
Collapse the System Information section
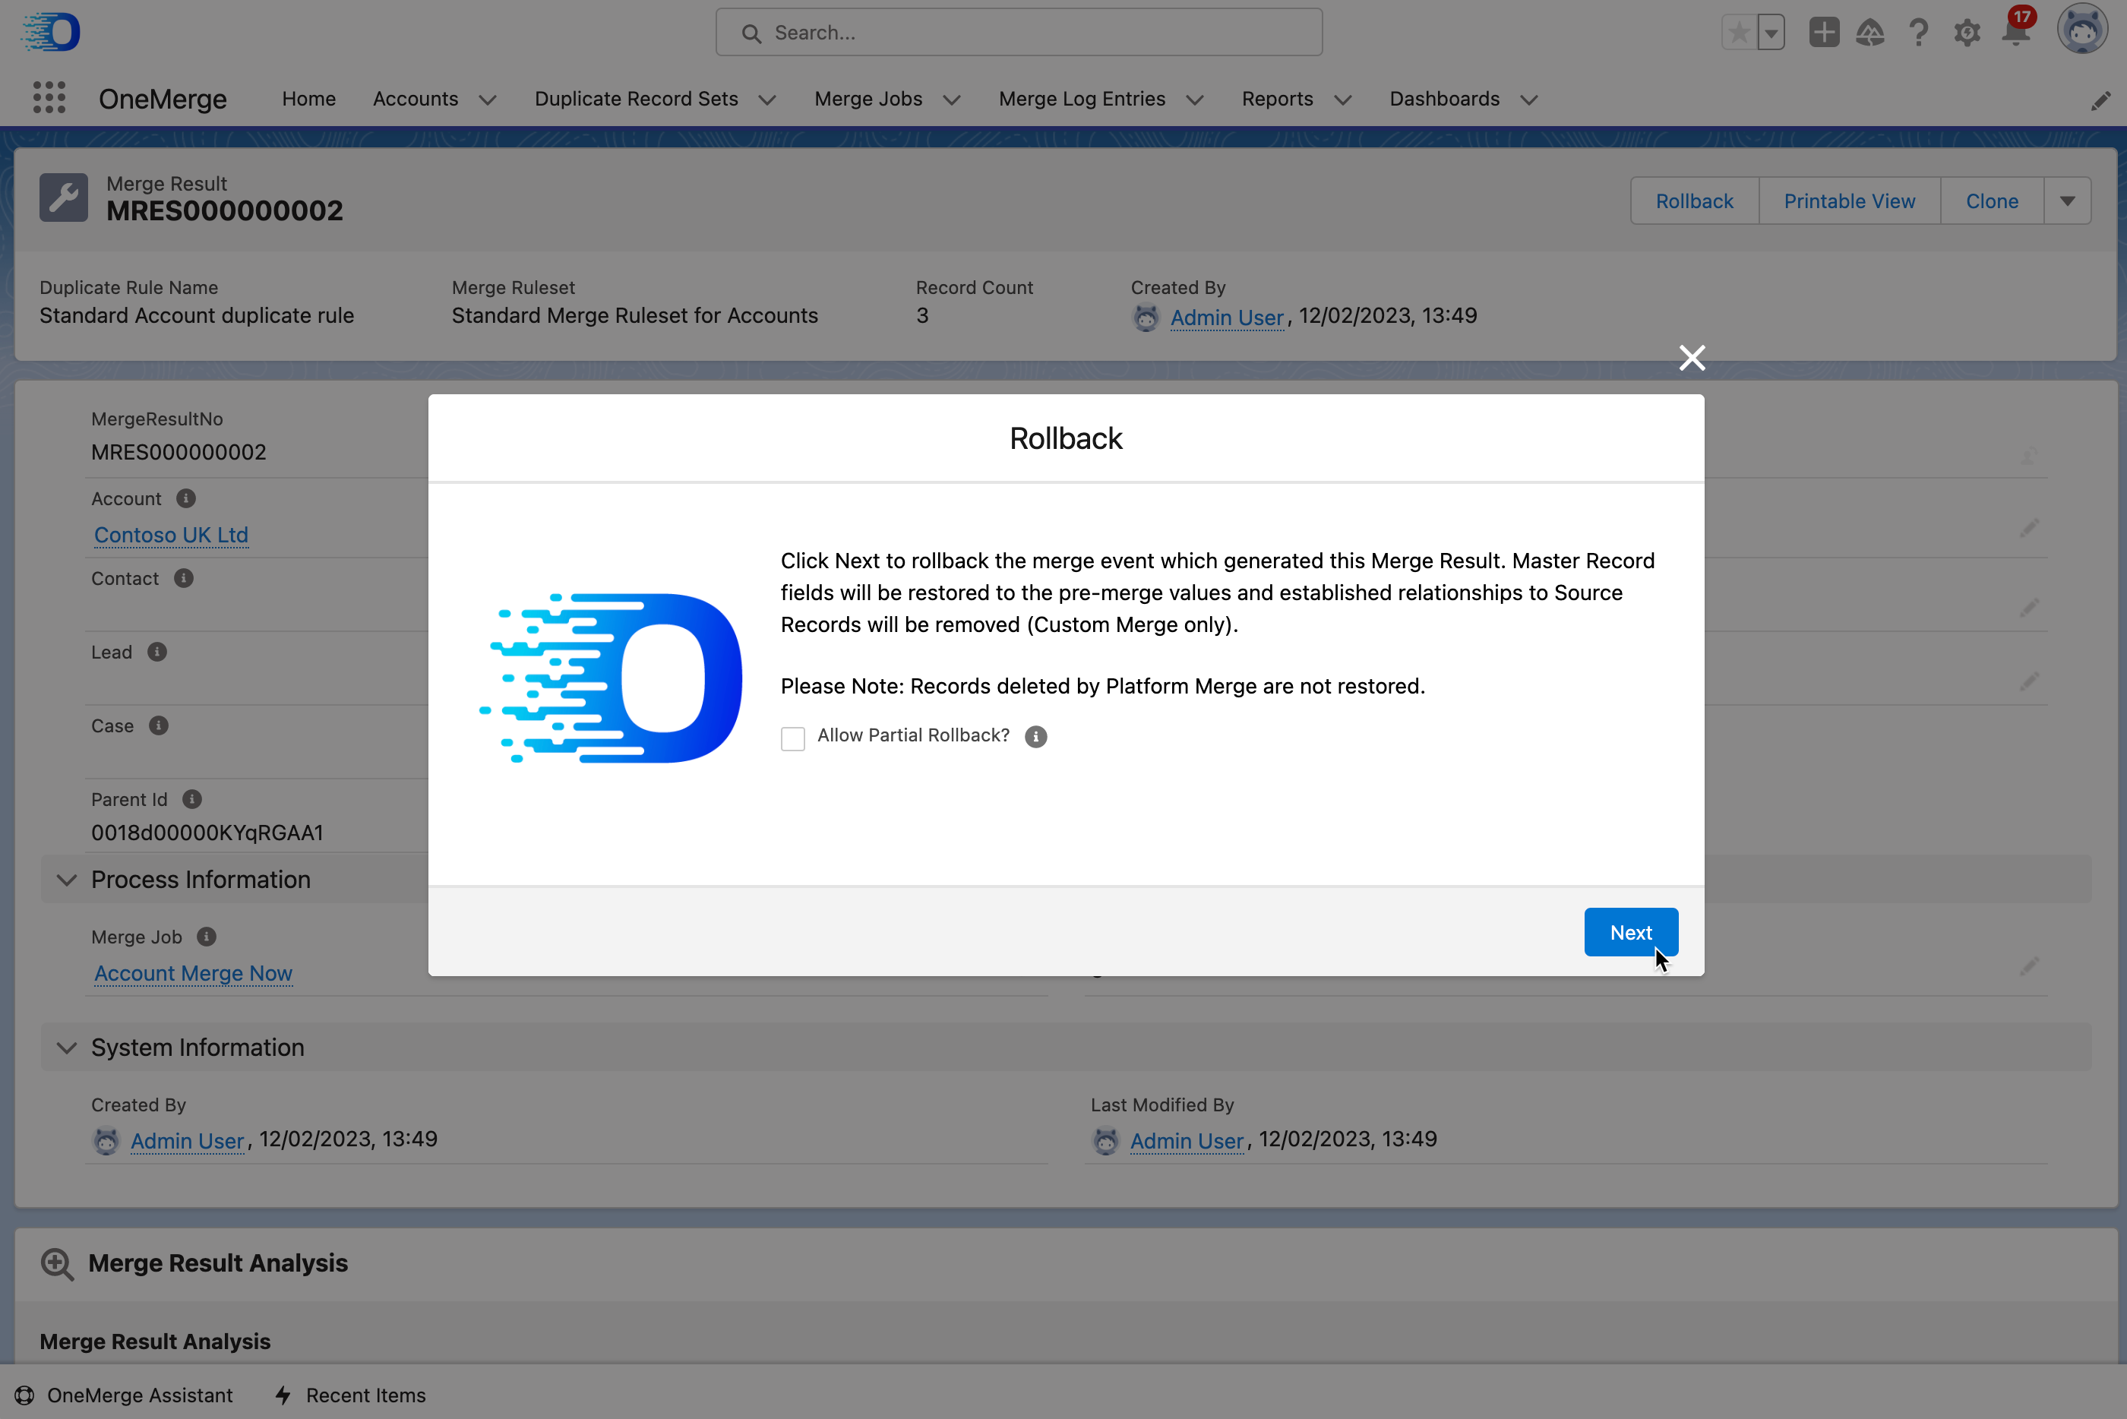(67, 1047)
